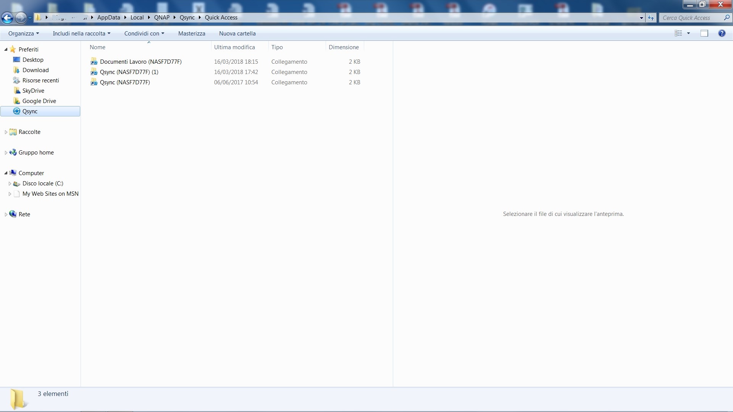Expand Disco locale (C:) node
This screenshot has height=412, width=733.
(x=10, y=183)
